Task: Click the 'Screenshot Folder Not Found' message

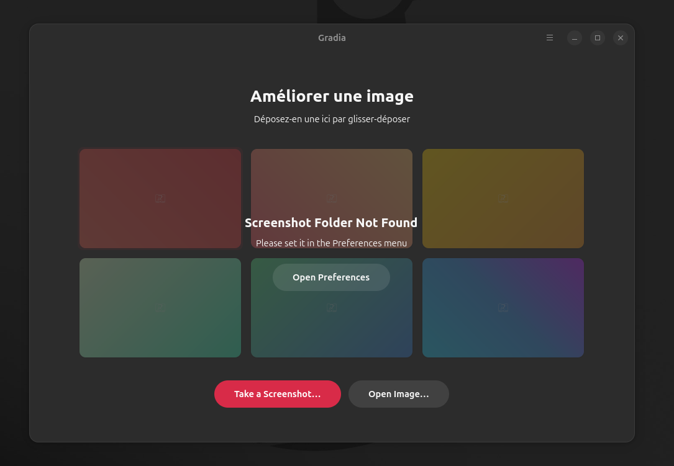Action: point(331,223)
